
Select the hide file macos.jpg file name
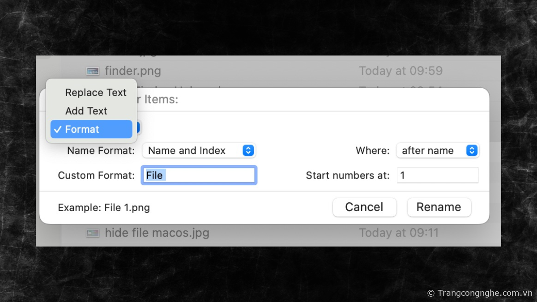(x=157, y=233)
